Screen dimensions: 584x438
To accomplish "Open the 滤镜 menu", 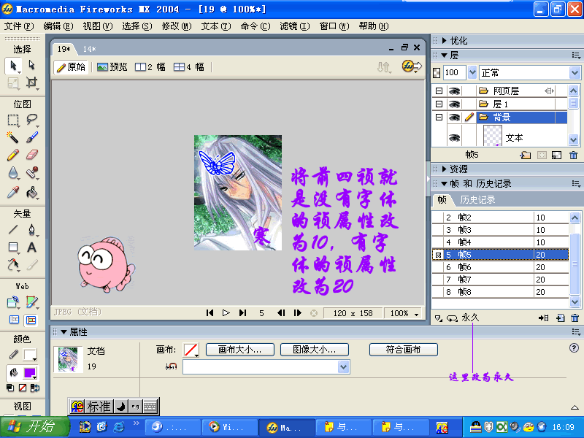I will click(x=295, y=26).
